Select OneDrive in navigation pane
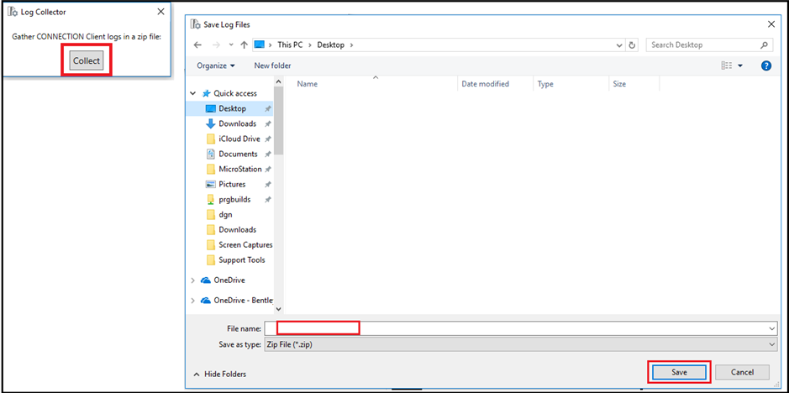 [x=229, y=280]
